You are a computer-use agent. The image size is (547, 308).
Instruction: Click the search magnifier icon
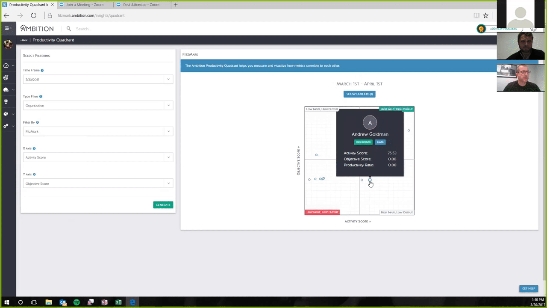tap(69, 29)
